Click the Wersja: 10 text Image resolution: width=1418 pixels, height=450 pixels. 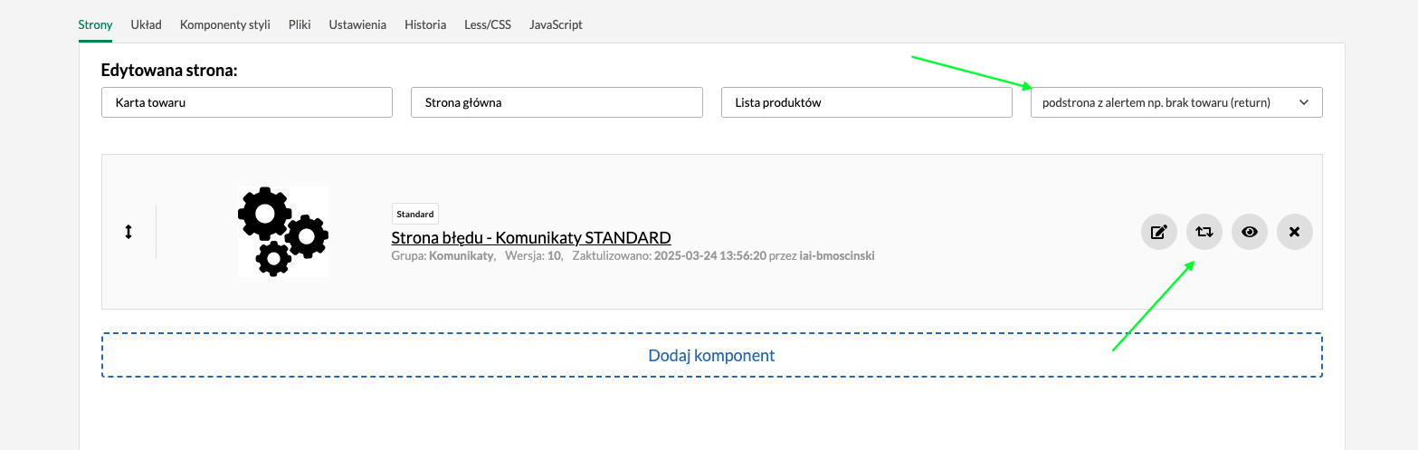pyautogui.click(x=535, y=256)
